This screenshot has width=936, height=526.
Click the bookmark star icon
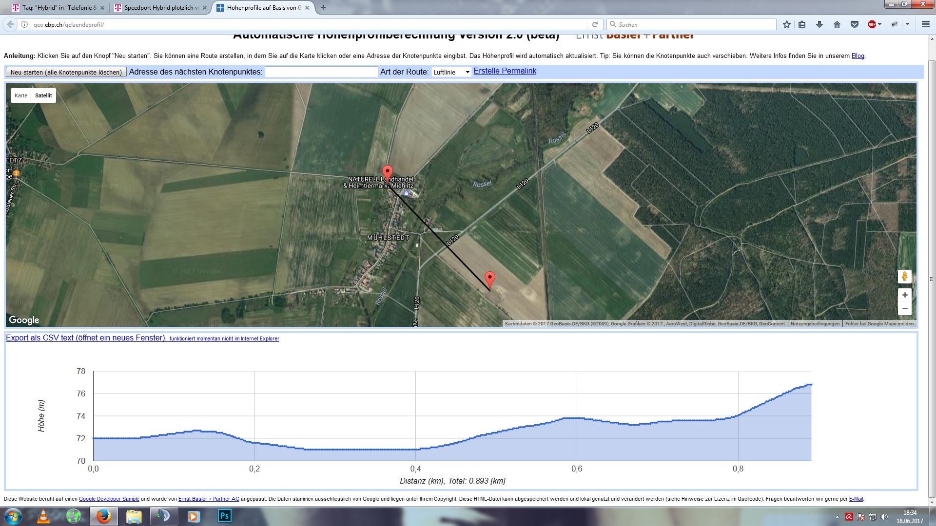point(786,24)
